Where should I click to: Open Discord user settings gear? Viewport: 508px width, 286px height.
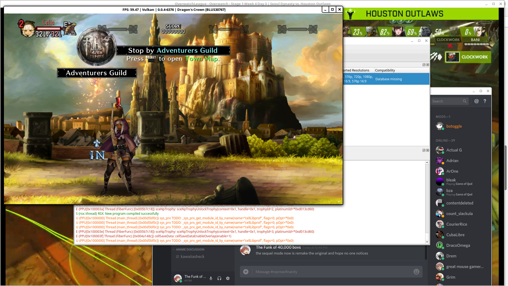tap(228, 278)
